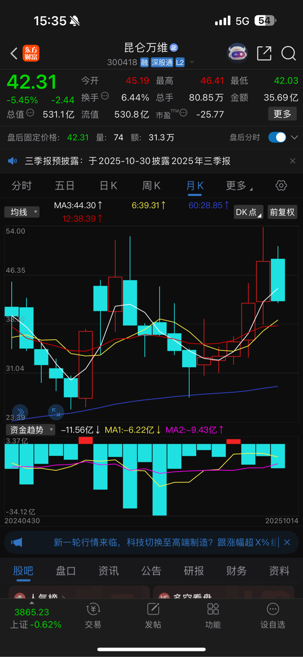Switch to 周K chart tab
The width and height of the screenshot is (303, 657).
[x=151, y=186]
